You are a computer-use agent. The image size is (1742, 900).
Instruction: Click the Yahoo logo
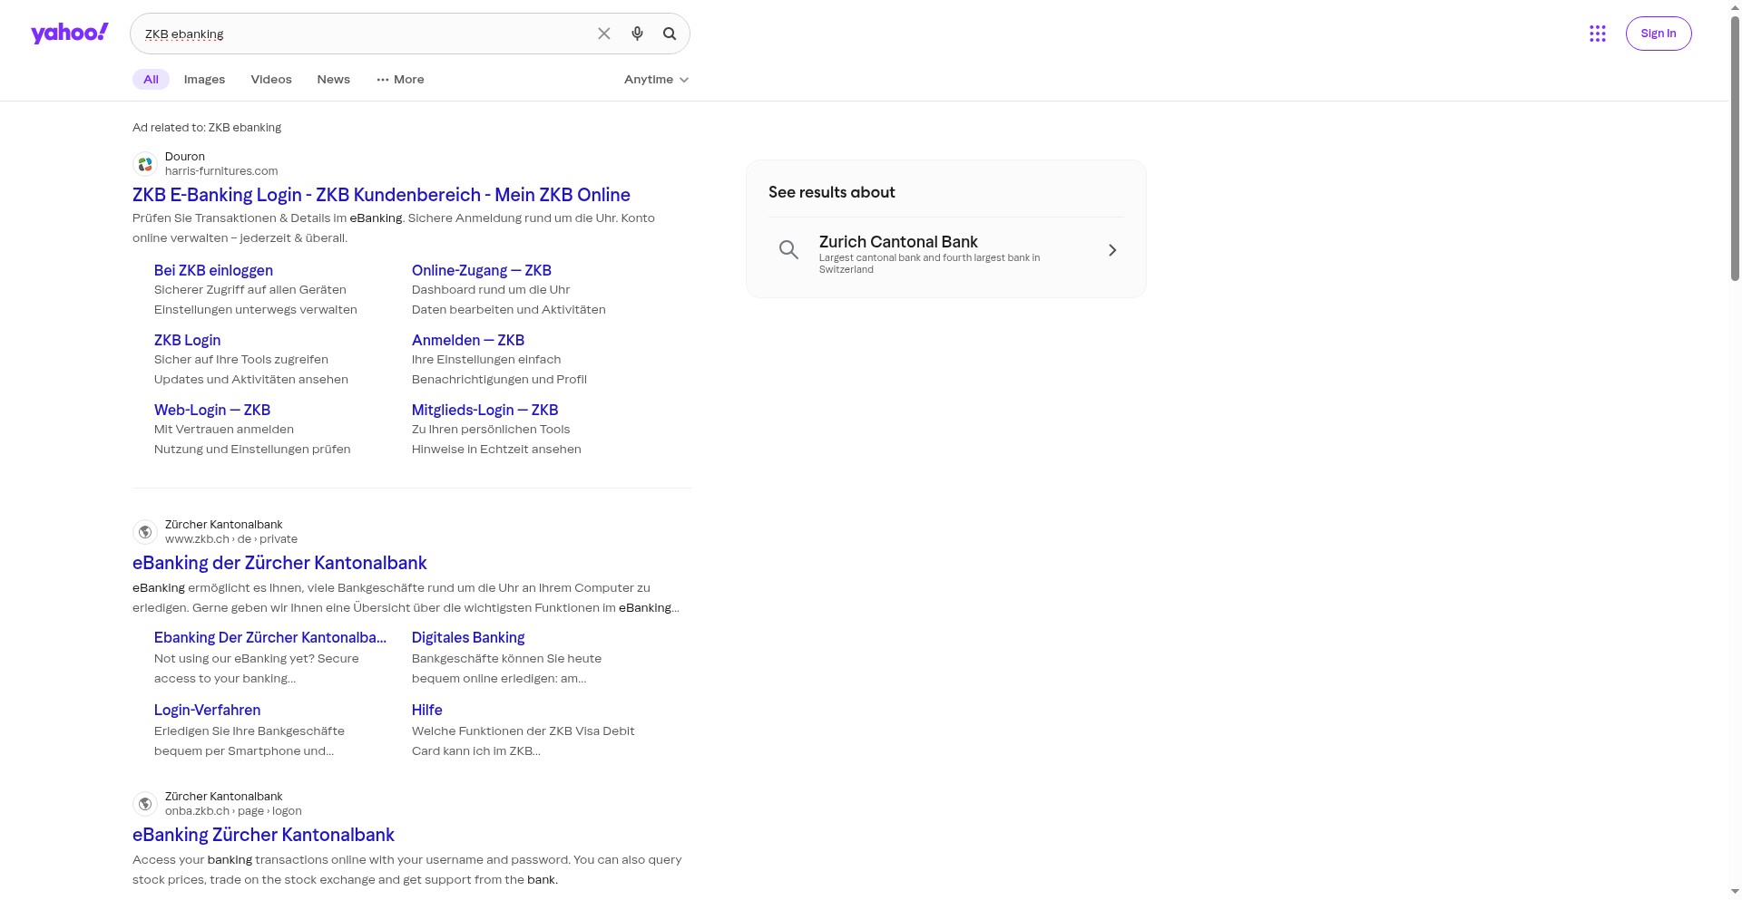pyautogui.click(x=70, y=34)
